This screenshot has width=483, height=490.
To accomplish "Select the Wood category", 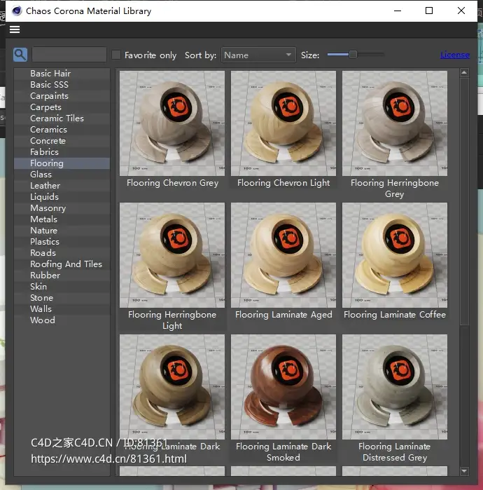I will tap(62, 320).
